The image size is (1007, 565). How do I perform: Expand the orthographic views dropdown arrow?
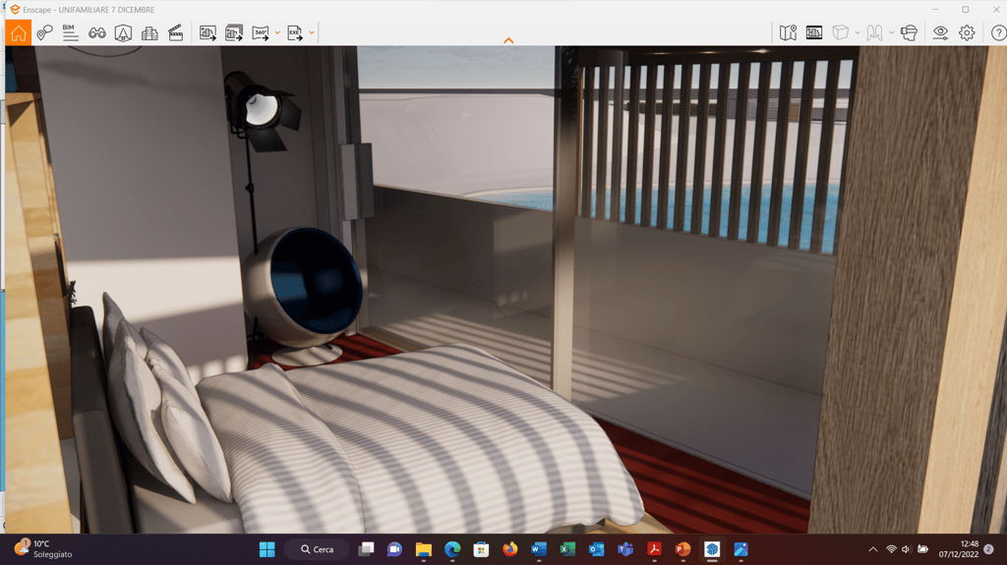click(891, 32)
